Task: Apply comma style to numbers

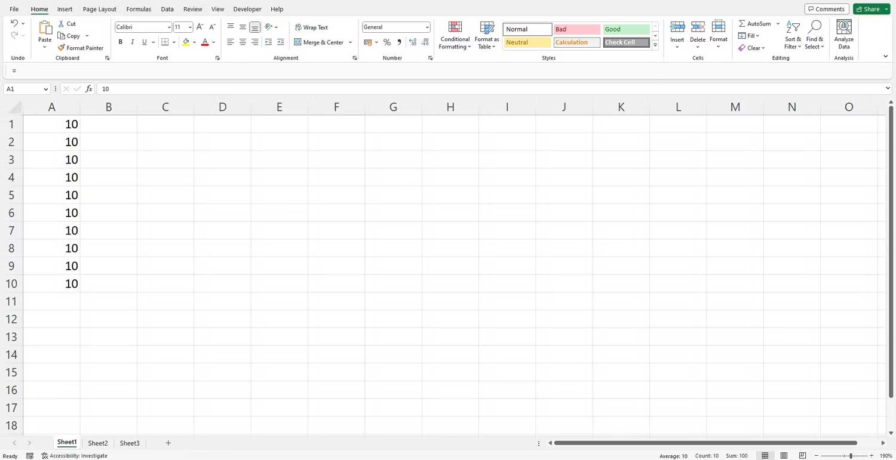Action: coord(399,42)
